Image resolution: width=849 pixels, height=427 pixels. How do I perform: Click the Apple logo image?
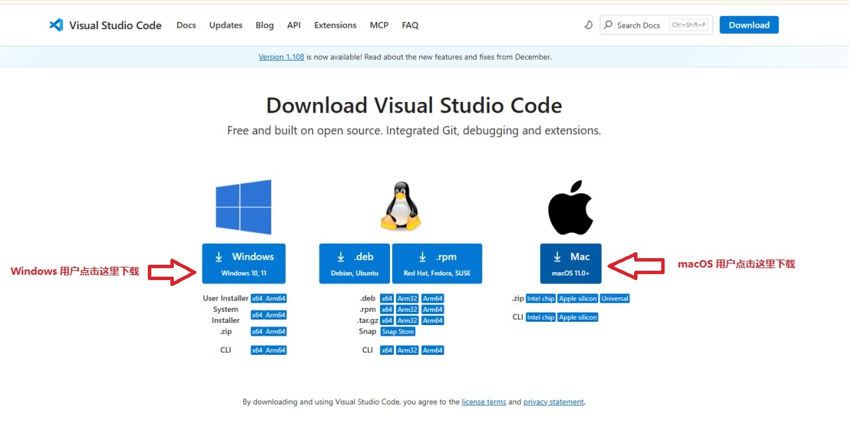click(570, 207)
